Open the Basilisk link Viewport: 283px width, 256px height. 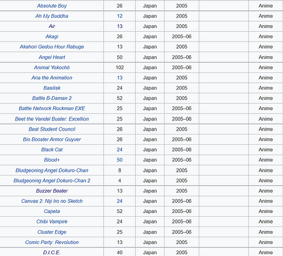[52, 88]
